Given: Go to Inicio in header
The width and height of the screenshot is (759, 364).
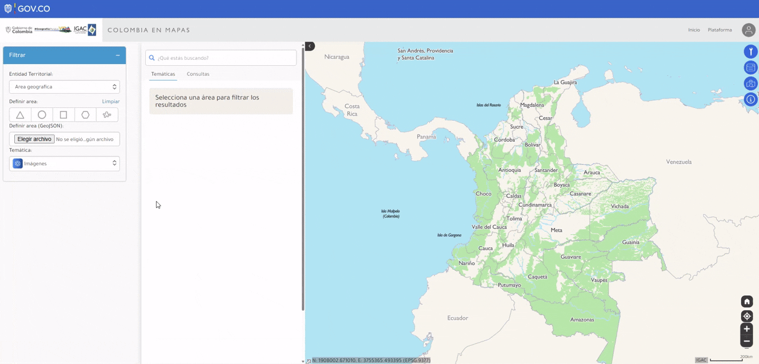Looking at the screenshot, I should click(694, 30).
